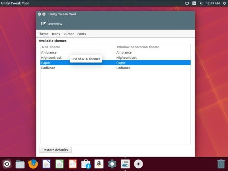This screenshot has width=228, height=171.
Task: Select Highcontrast window decoration theme
Action: click(126, 58)
